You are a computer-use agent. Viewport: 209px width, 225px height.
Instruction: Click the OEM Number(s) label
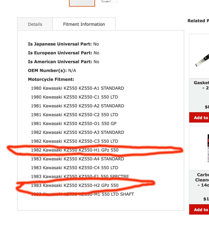pyautogui.click(x=47, y=70)
